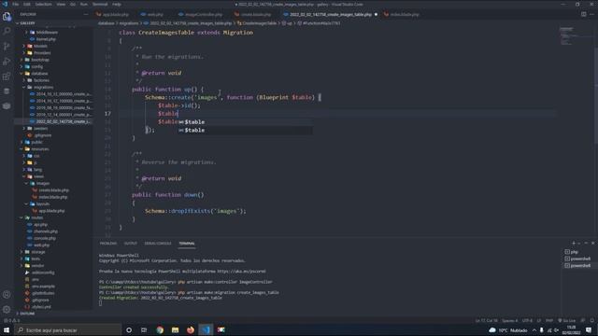Switch to the web.php editor tab

point(152,15)
